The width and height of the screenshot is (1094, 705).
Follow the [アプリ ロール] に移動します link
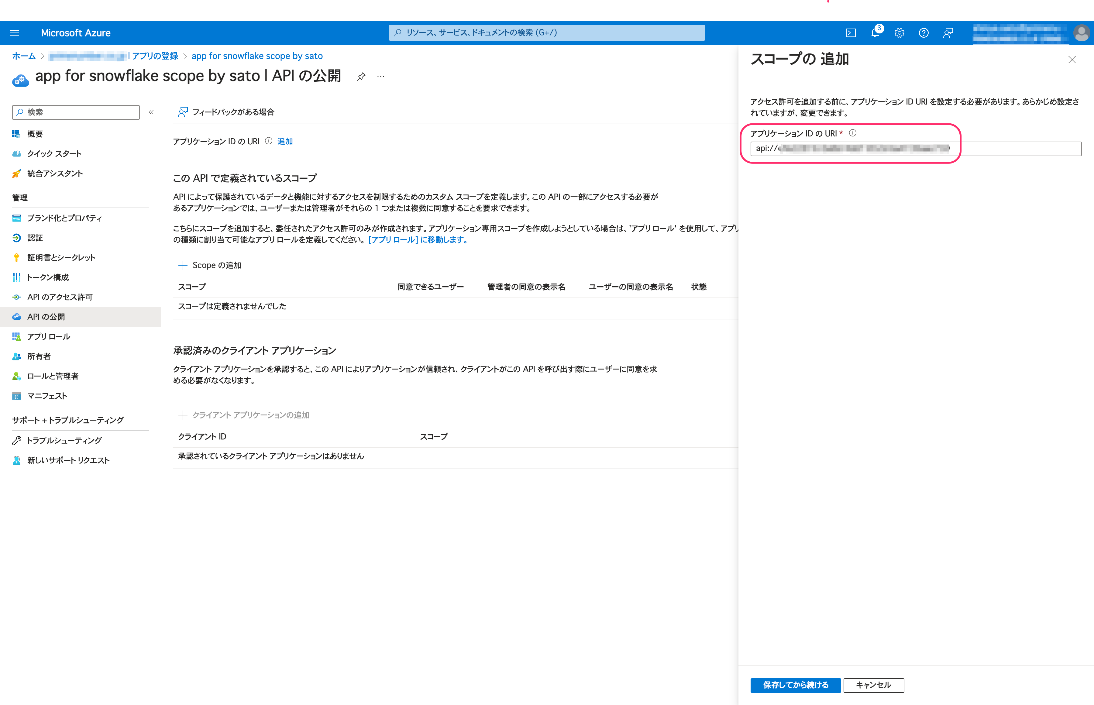tap(418, 239)
